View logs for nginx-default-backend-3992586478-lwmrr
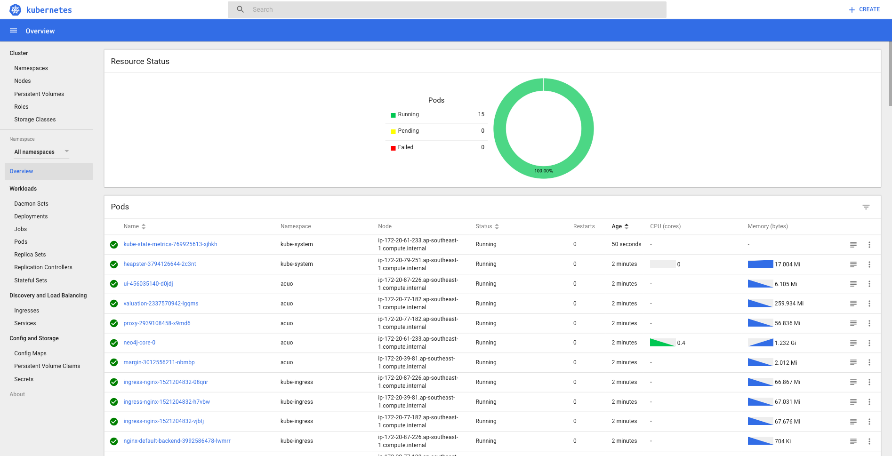The height and width of the screenshot is (456, 892). click(853, 441)
